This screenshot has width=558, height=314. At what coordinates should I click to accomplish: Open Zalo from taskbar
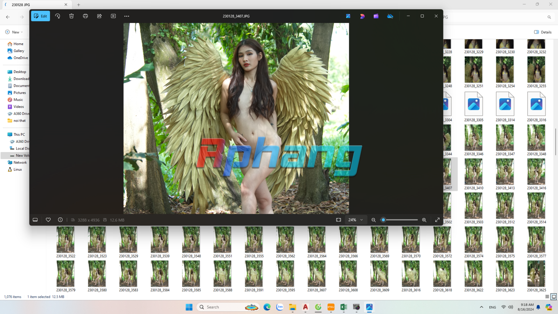pyautogui.click(x=280, y=307)
